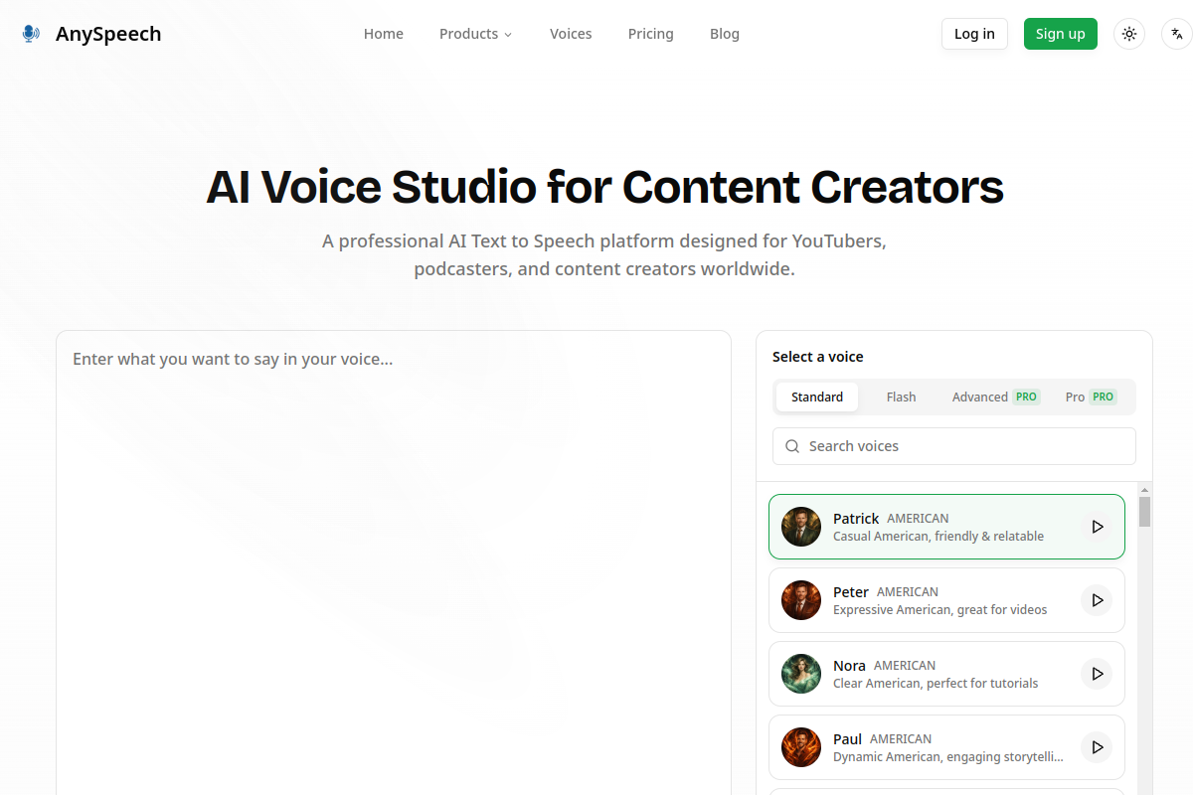The height and width of the screenshot is (795, 1193).
Task: Play Paul voice preview
Action: point(1097,747)
